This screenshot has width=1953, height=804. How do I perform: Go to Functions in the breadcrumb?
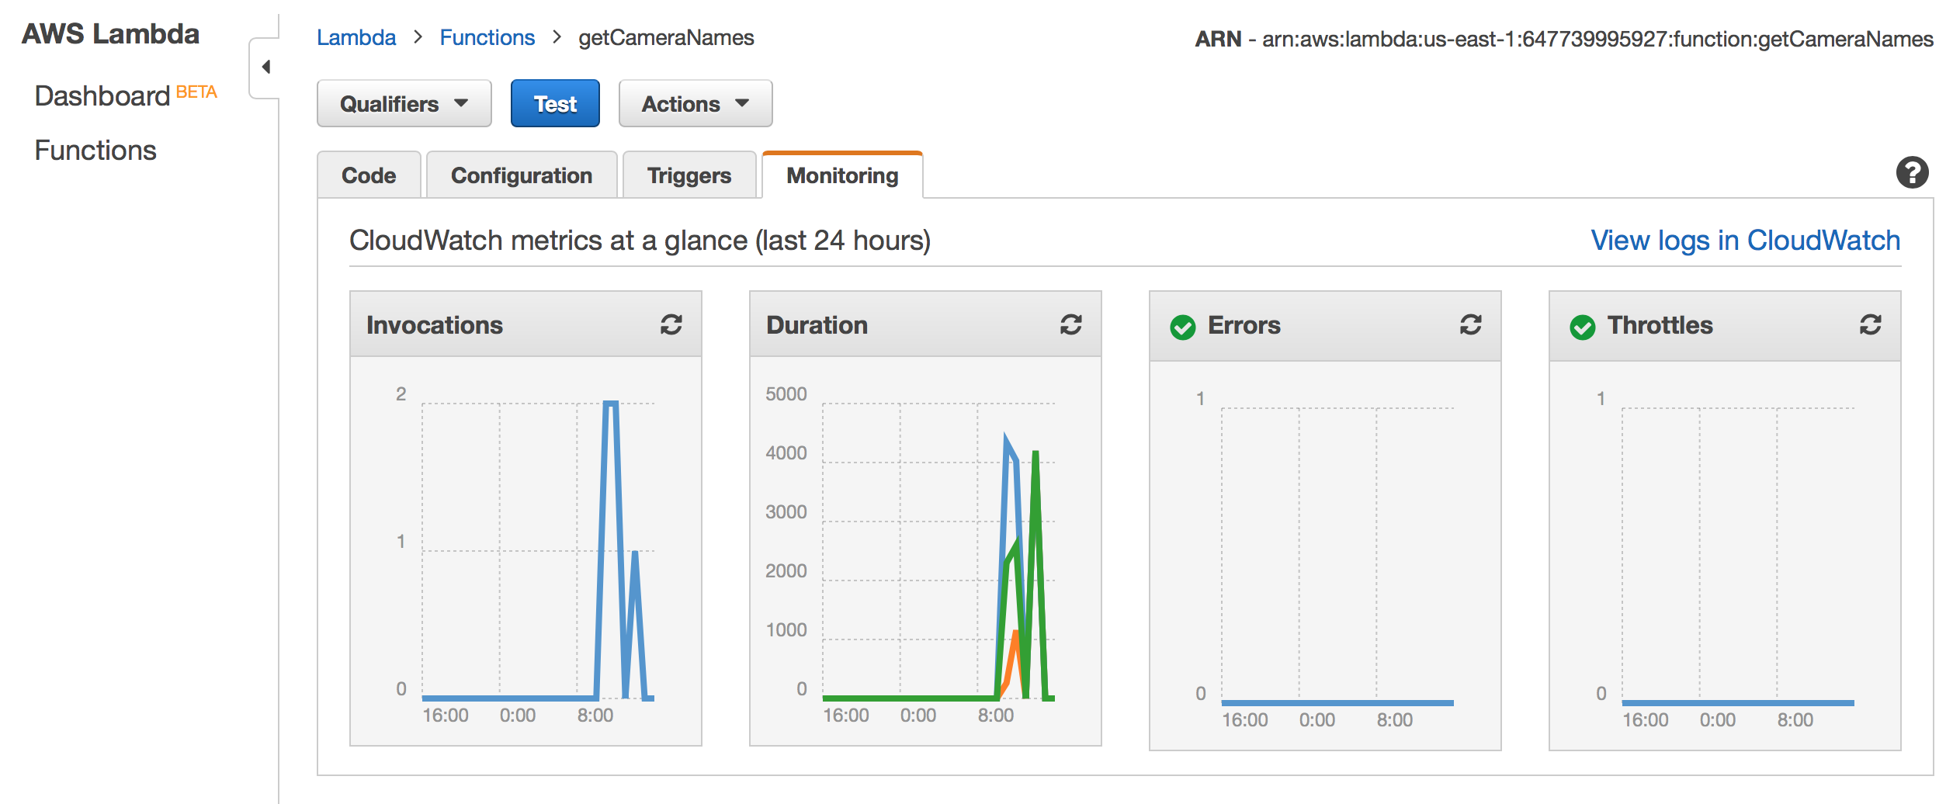coord(487,37)
